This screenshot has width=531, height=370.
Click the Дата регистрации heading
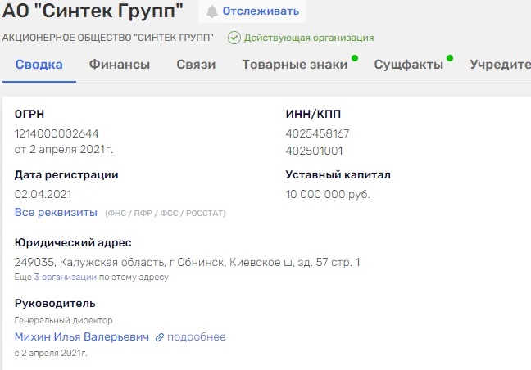(x=66, y=174)
